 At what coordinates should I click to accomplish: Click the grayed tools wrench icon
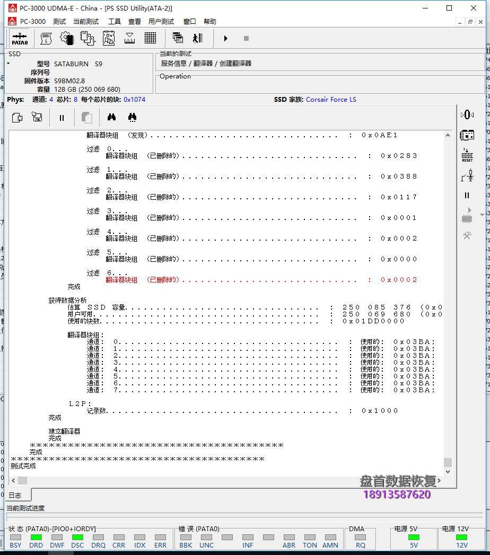point(467,235)
